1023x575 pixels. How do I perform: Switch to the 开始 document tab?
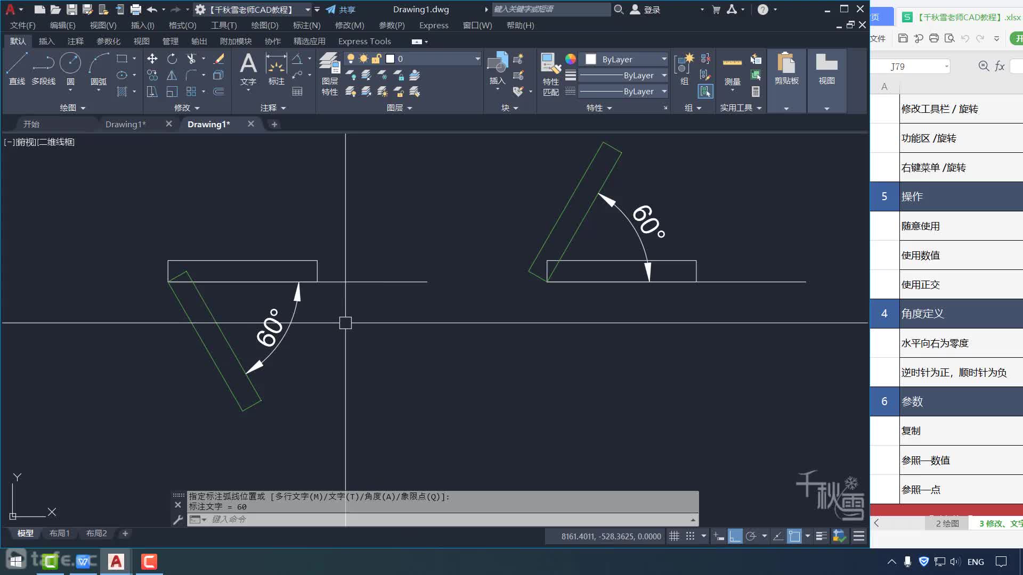[x=31, y=124]
